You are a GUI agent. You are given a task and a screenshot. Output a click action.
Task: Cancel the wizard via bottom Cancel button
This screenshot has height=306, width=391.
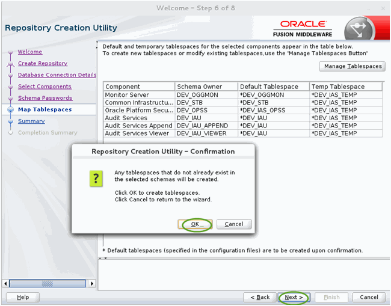click(369, 297)
